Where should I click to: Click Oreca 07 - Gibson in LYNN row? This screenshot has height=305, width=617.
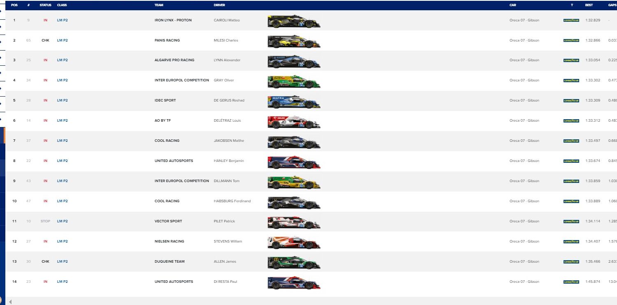click(524, 60)
